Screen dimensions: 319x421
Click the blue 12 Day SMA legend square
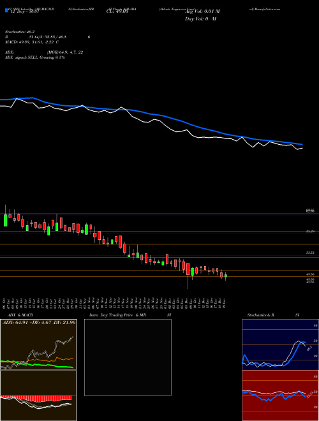click(6, 10)
